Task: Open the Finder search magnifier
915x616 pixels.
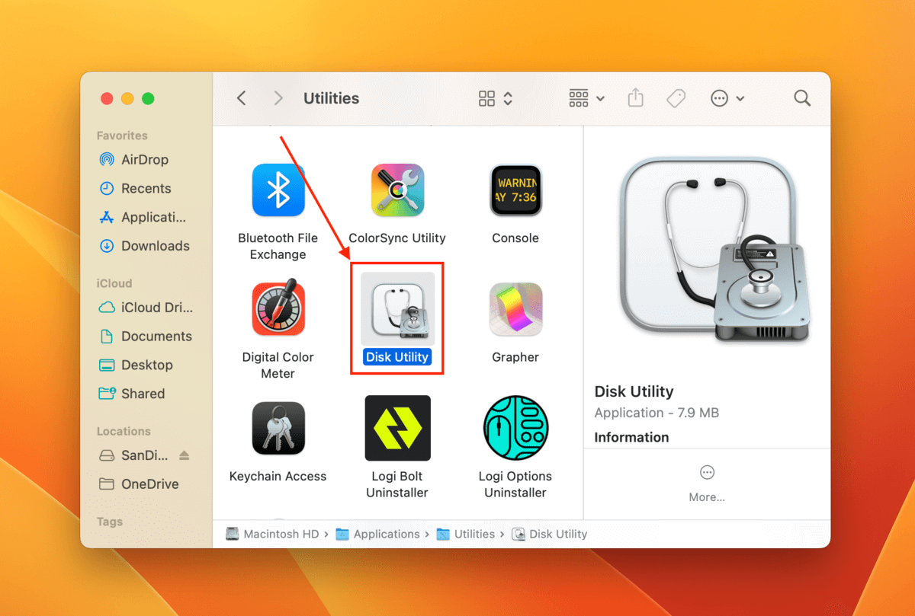Action: (802, 98)
